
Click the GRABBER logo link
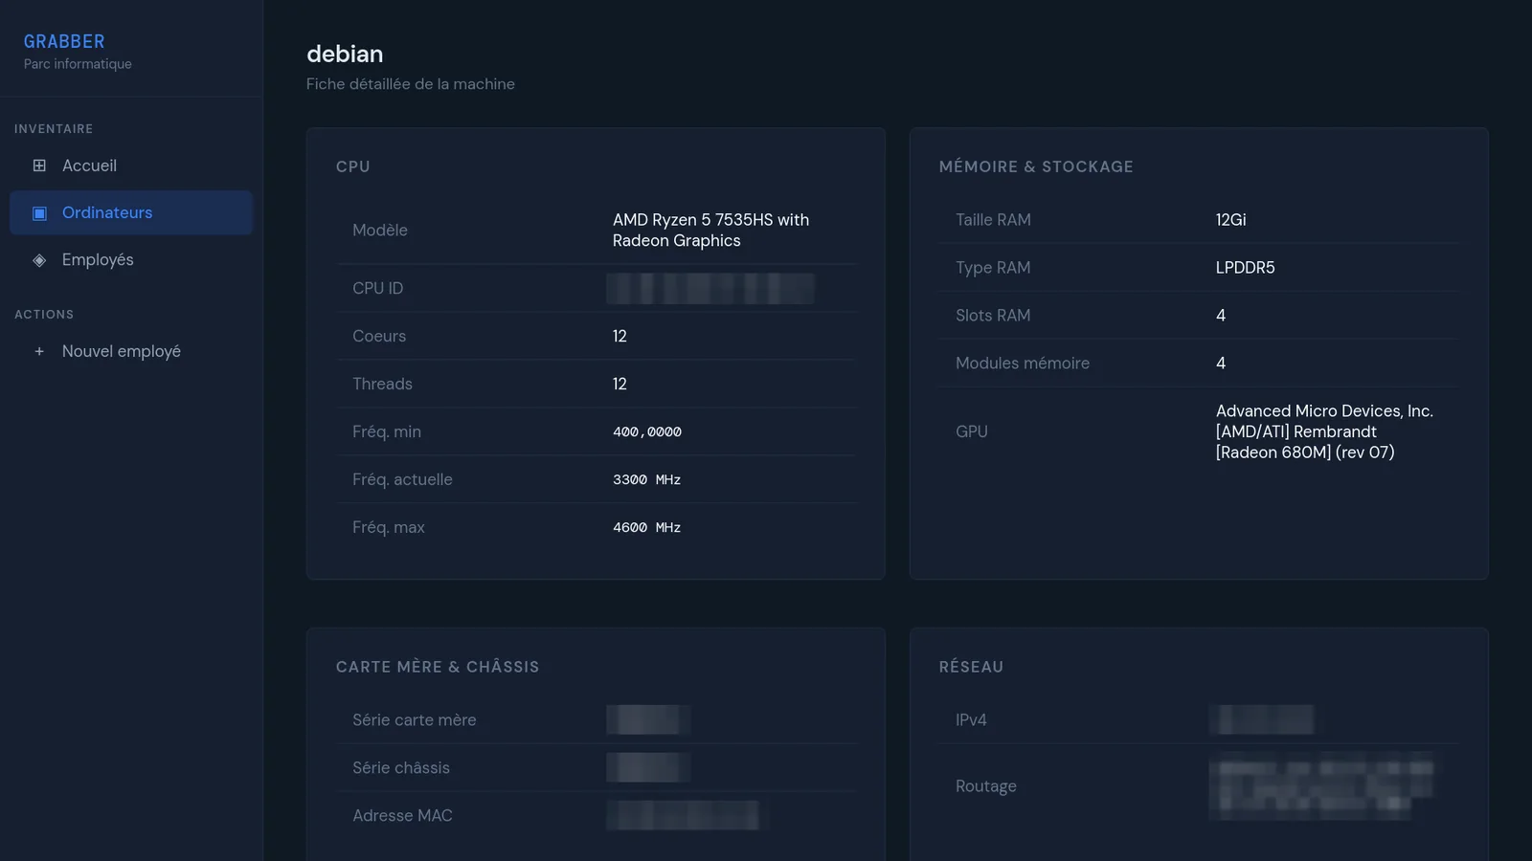(x=64, y=41)
